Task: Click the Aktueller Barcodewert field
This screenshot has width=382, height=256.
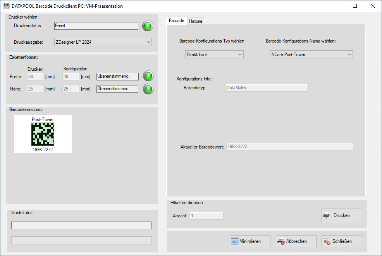Action: (289, 147)
